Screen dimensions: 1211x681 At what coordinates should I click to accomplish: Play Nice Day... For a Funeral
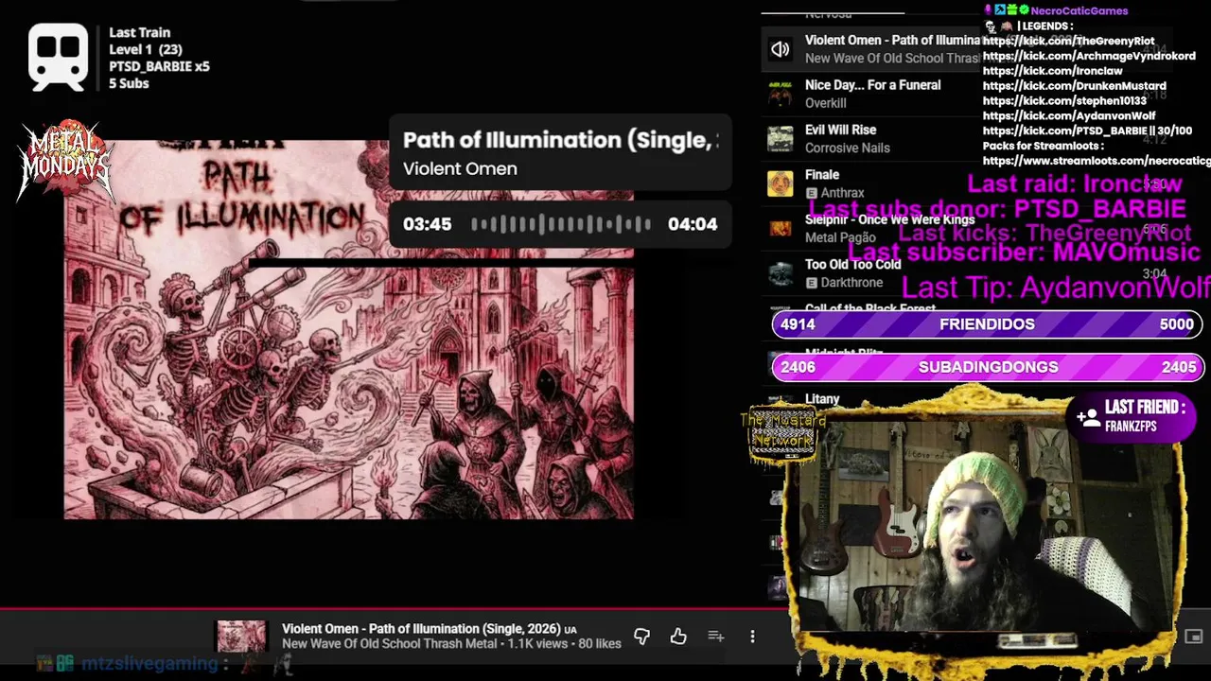tap(872, 85)
